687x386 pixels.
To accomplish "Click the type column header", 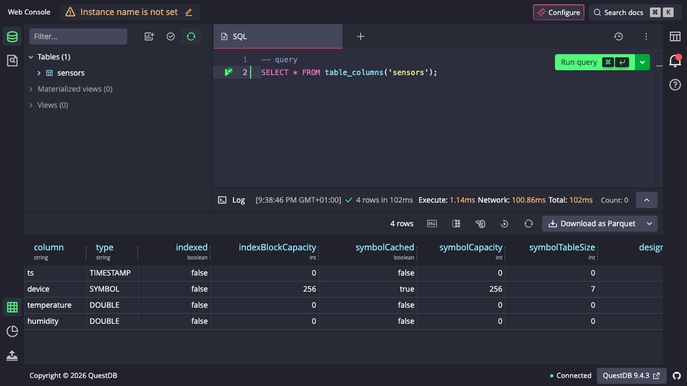I will [x=105, y=247].
